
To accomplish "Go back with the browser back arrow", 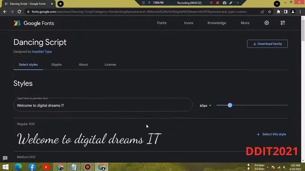I will pos(5,11).
